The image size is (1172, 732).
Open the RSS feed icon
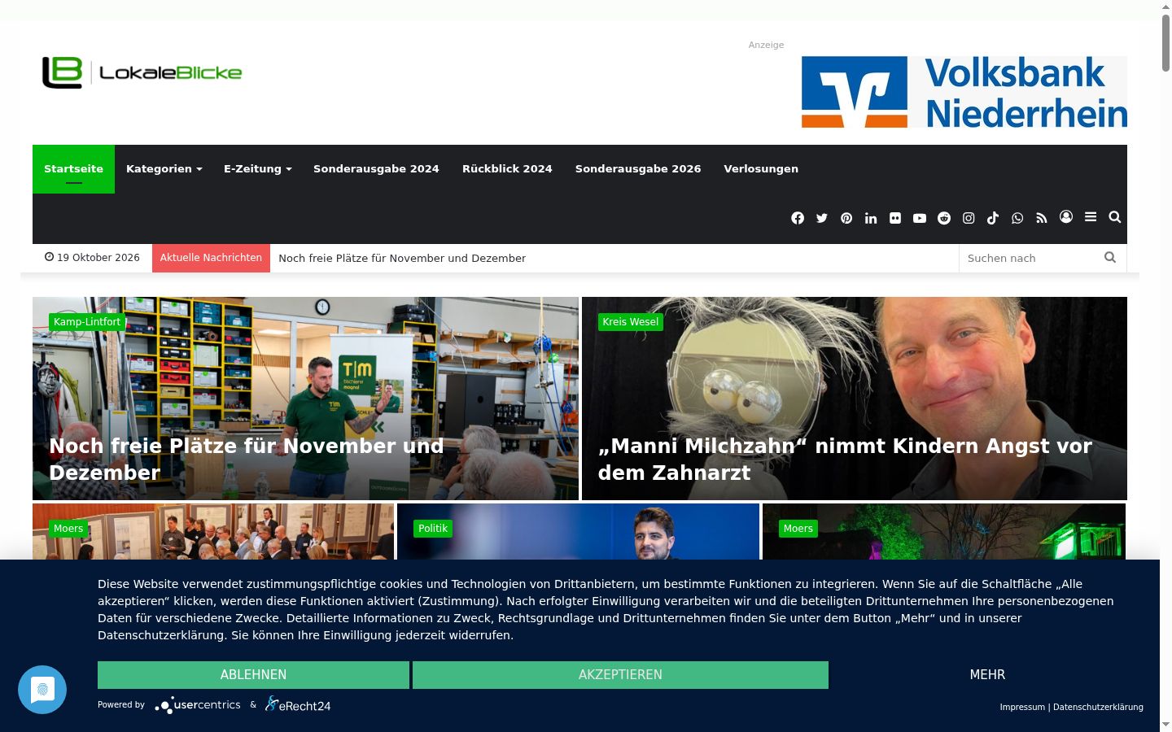click(x=1042, y=218)
